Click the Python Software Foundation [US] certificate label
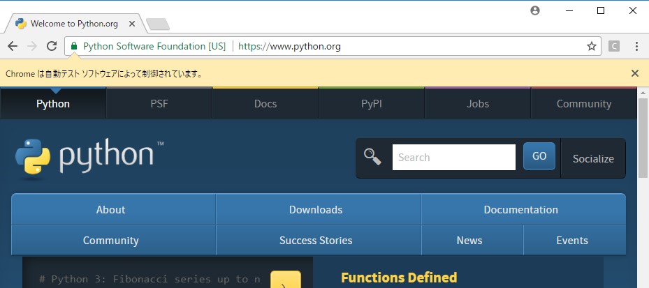649x288 pixels. [154, 46]
